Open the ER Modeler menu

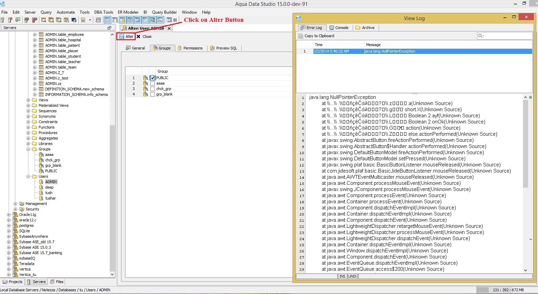click(128, 12)
